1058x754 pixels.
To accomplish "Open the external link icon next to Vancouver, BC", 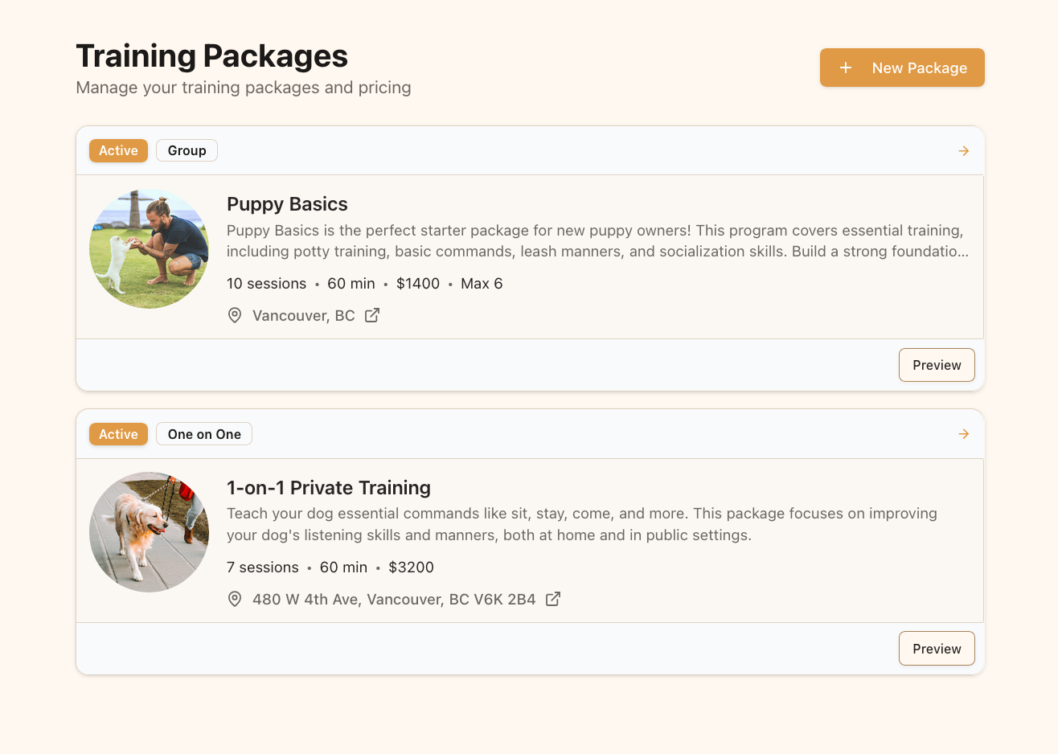I will pyautogui.click(x=371, y=315).
